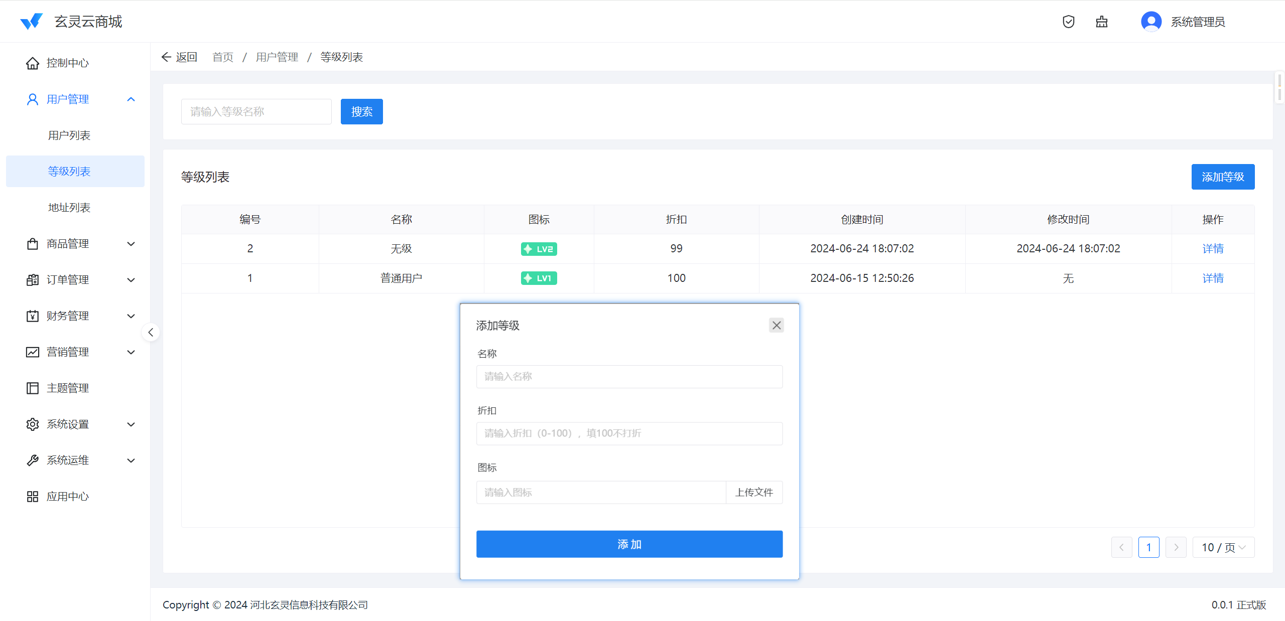Click the shield security icon in header
The height and width of the screenshot is (621, 1285).
pos(1068,22)
